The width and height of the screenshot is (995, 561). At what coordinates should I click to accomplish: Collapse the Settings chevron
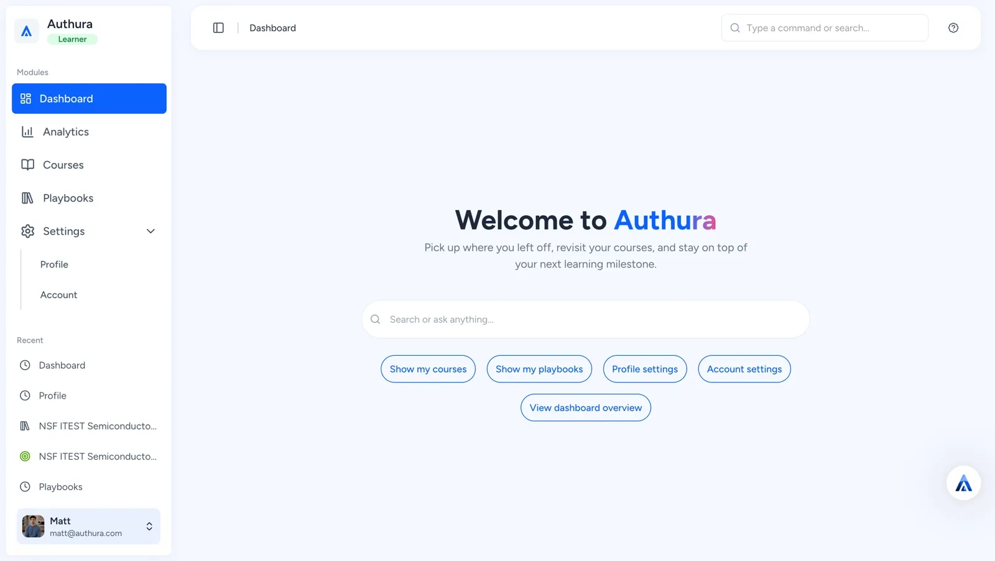tap(150, 231)
